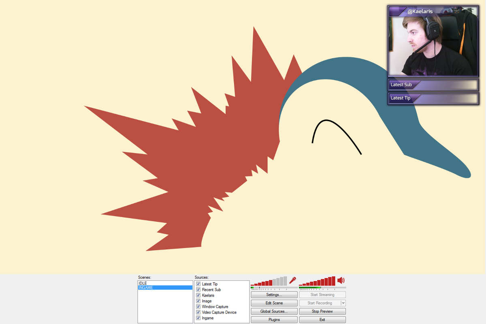This screenshot has width=486, height=324.
Task: Select the Kaelaris source name
Action: coord(208,295)
